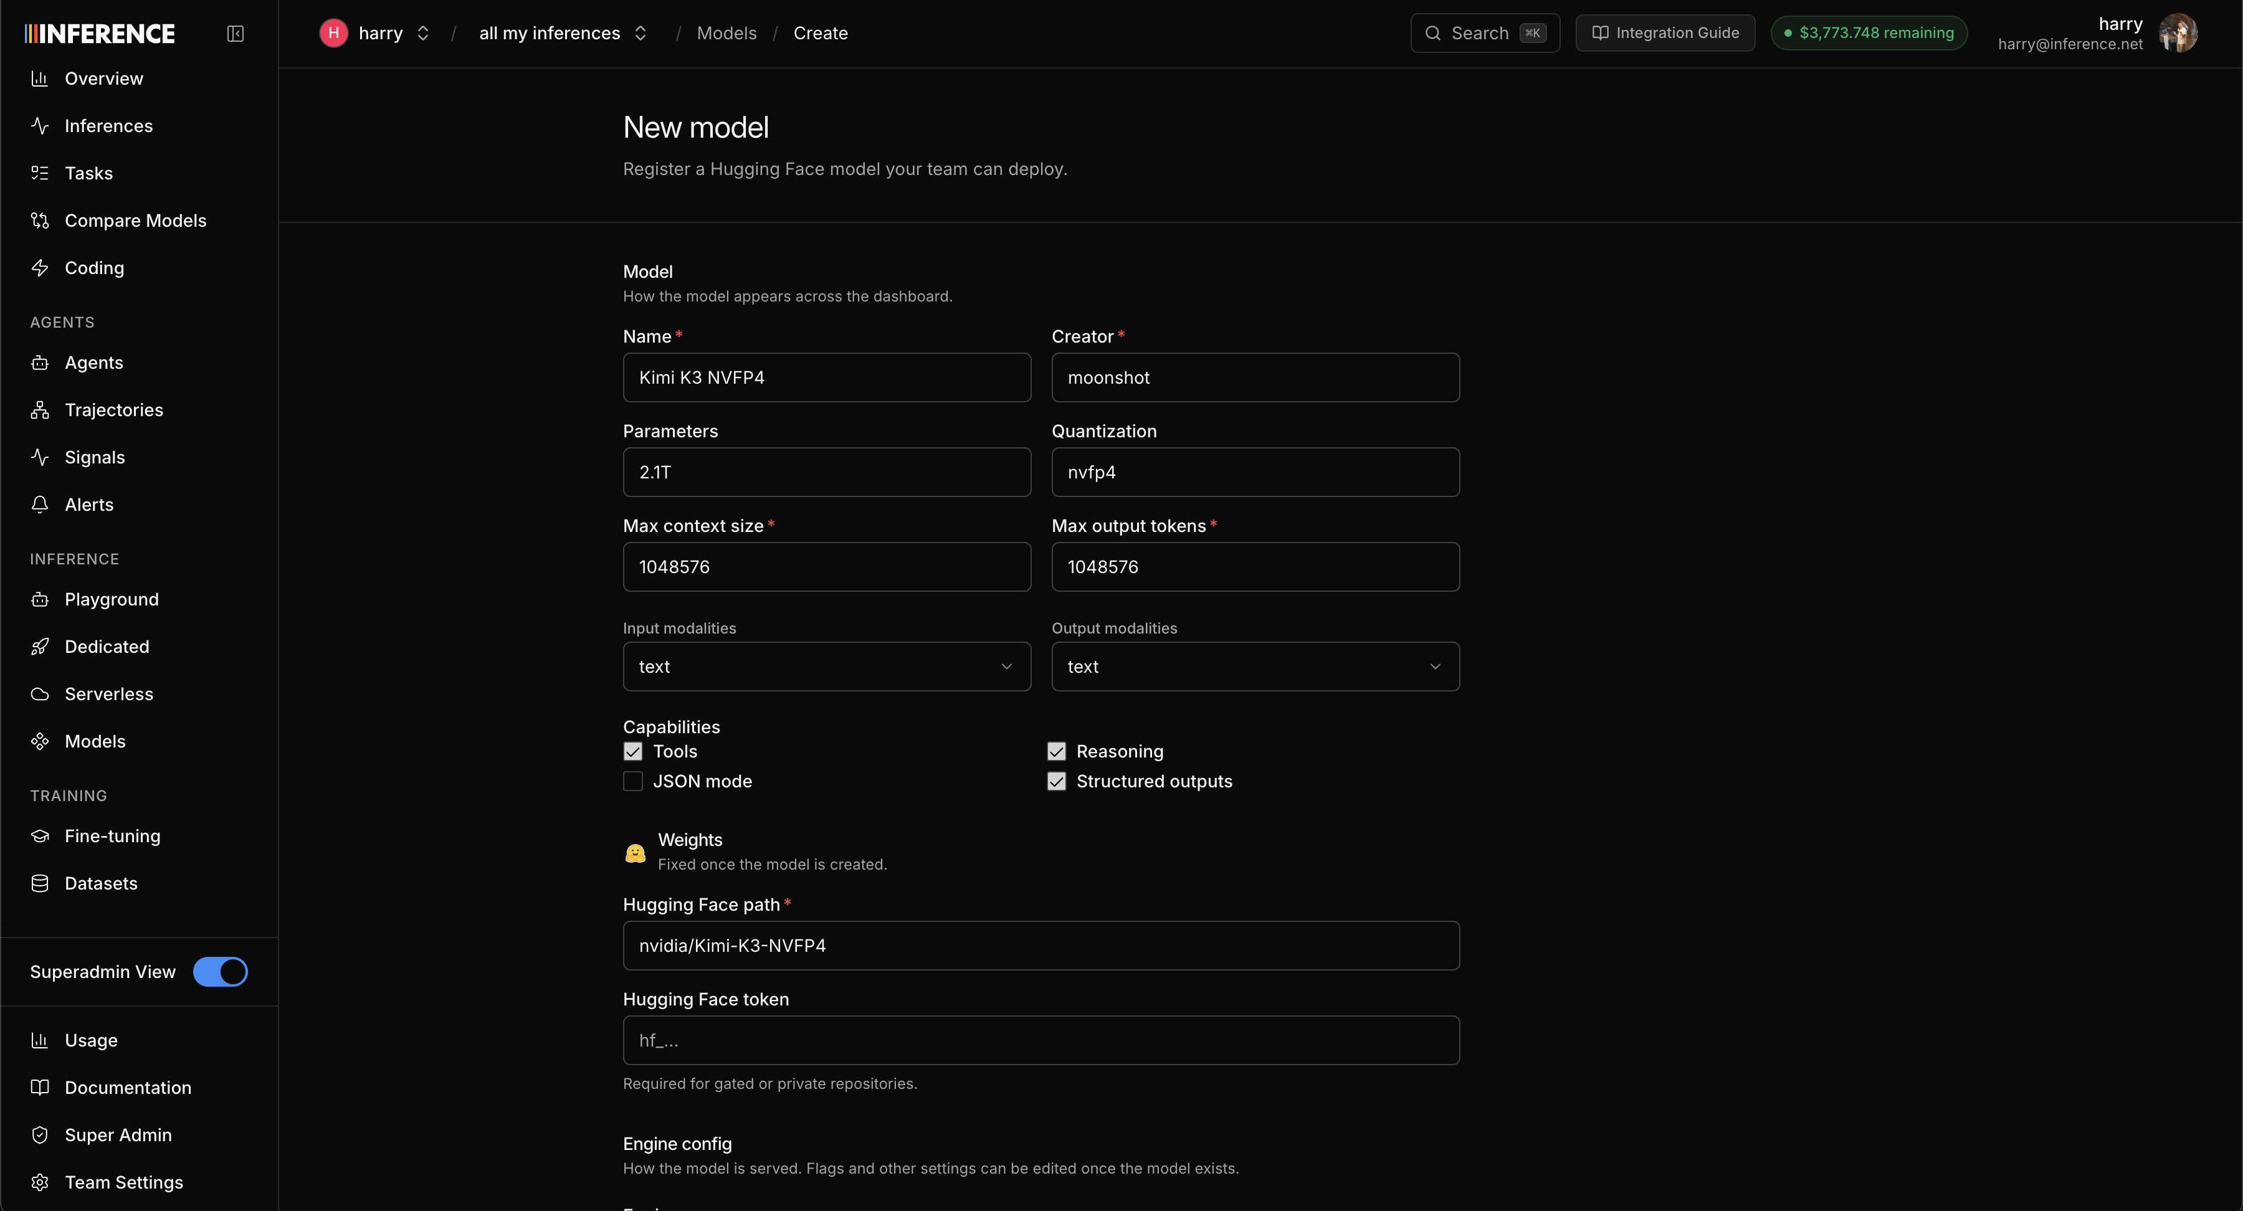Go to Models breadcrumb

[726, 33]
